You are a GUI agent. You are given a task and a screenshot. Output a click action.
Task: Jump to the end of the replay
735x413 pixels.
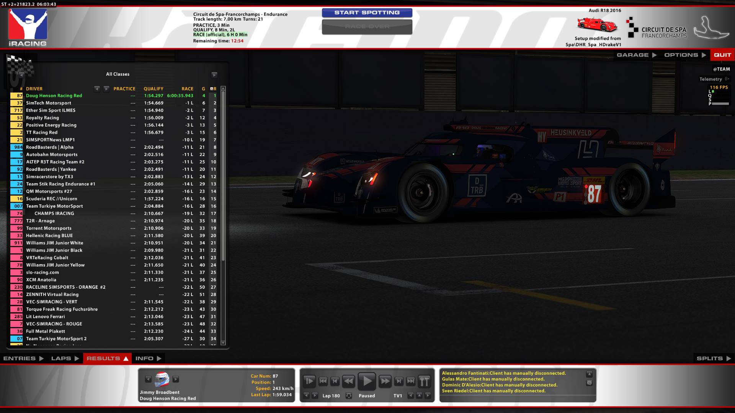[x=411, y=381]
